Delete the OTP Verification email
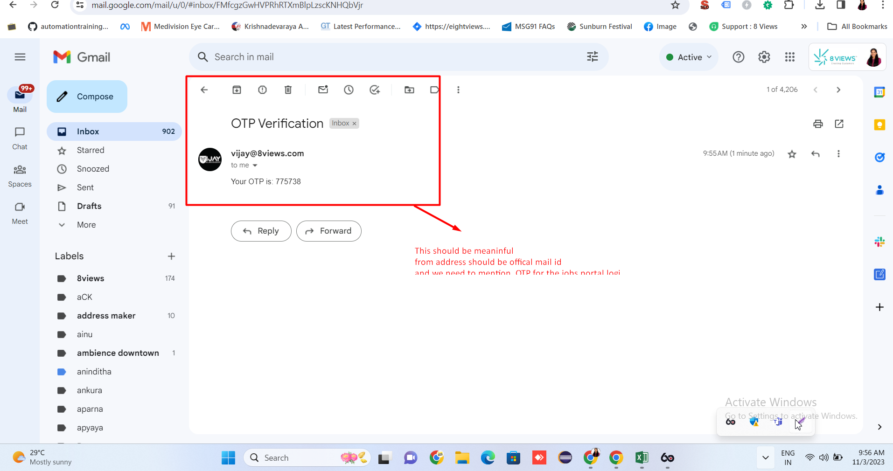The height and width of the screenshot is (471, 893). pos(288,90)
